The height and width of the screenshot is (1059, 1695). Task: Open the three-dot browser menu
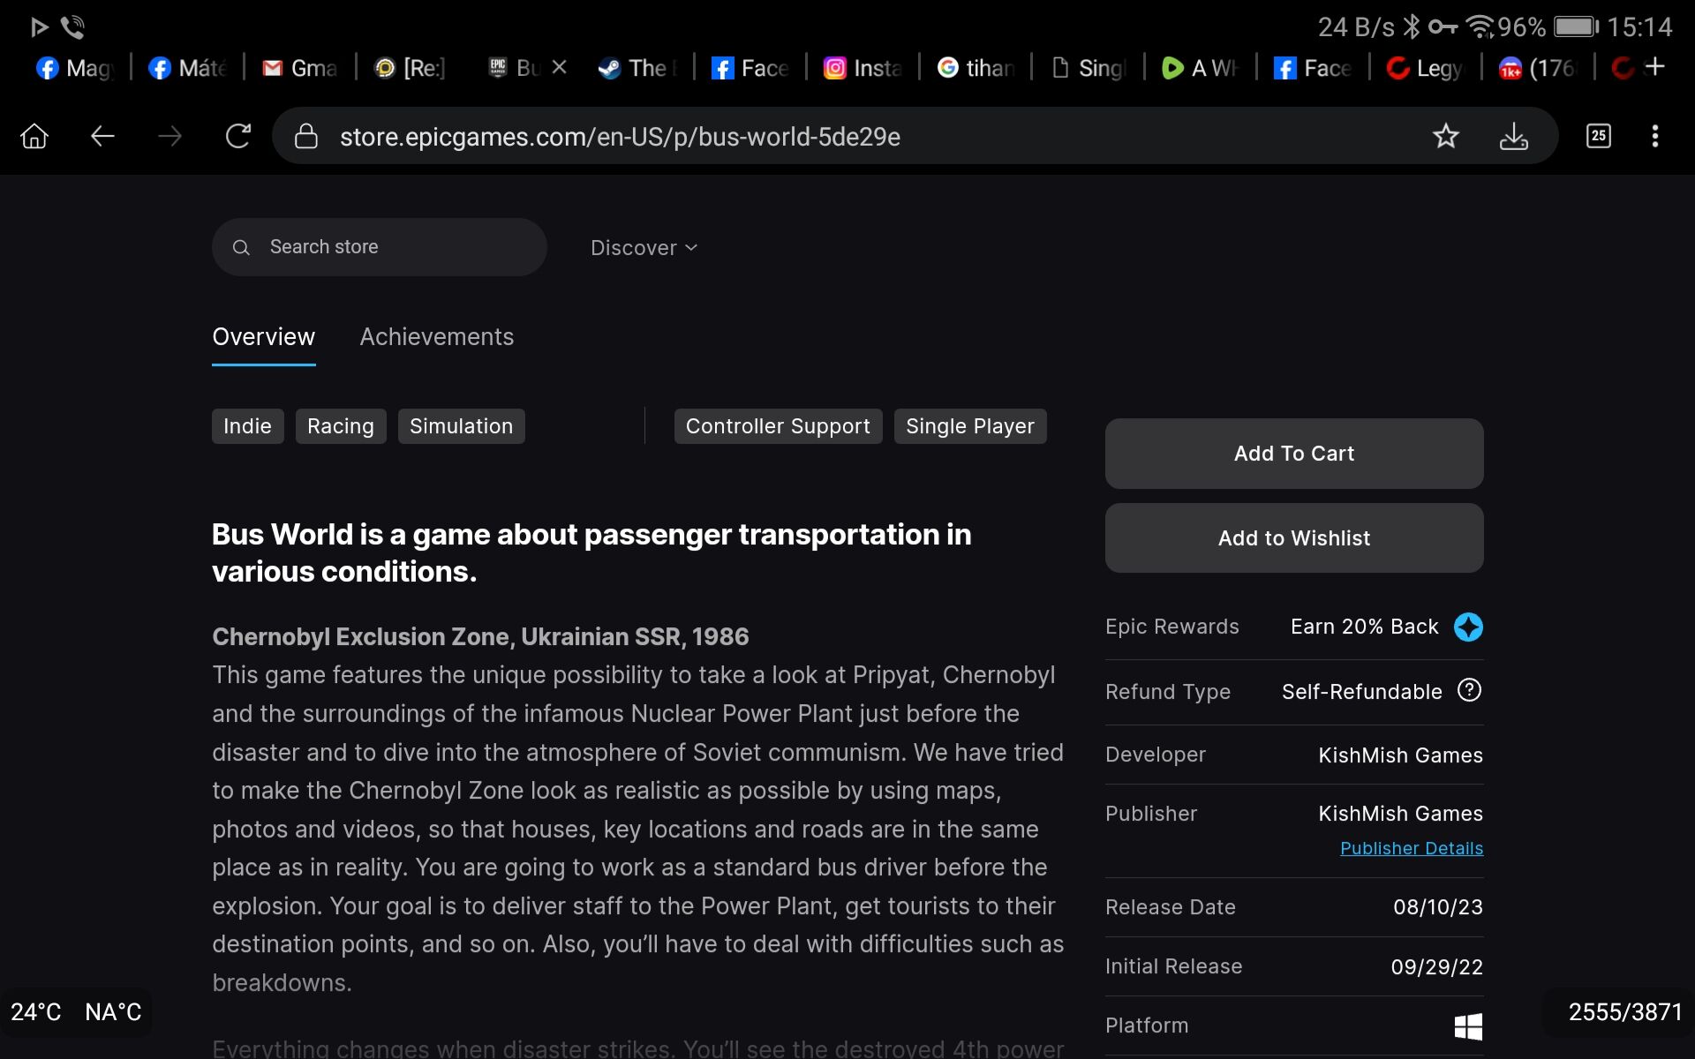1654,136
